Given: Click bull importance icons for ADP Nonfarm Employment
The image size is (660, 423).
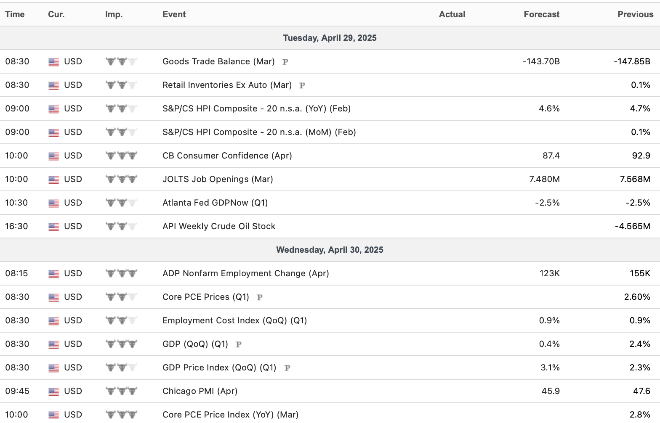Looking at the screenshot, I should (121, 273).
